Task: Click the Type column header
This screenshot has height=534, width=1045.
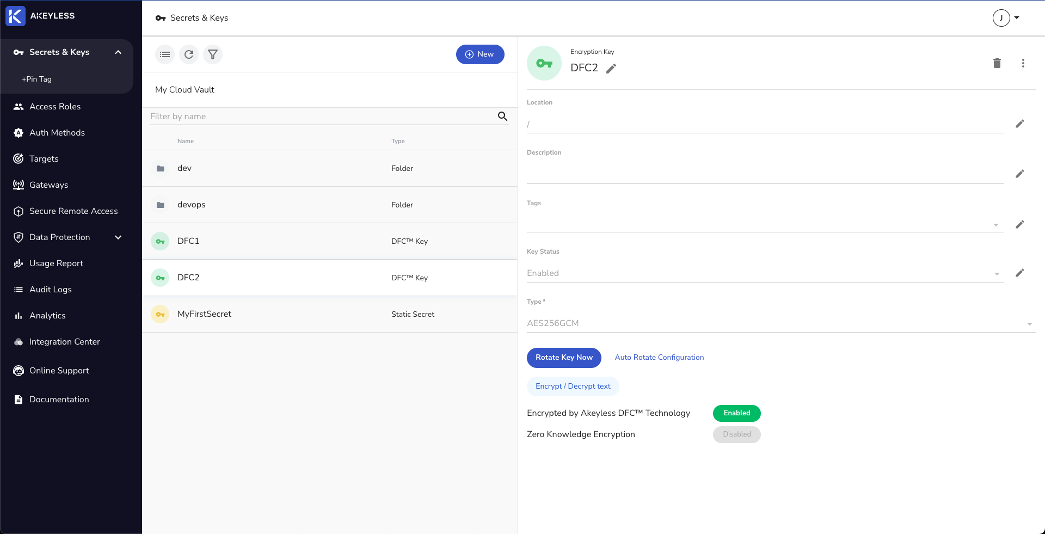Action: (x=398, y=141)
